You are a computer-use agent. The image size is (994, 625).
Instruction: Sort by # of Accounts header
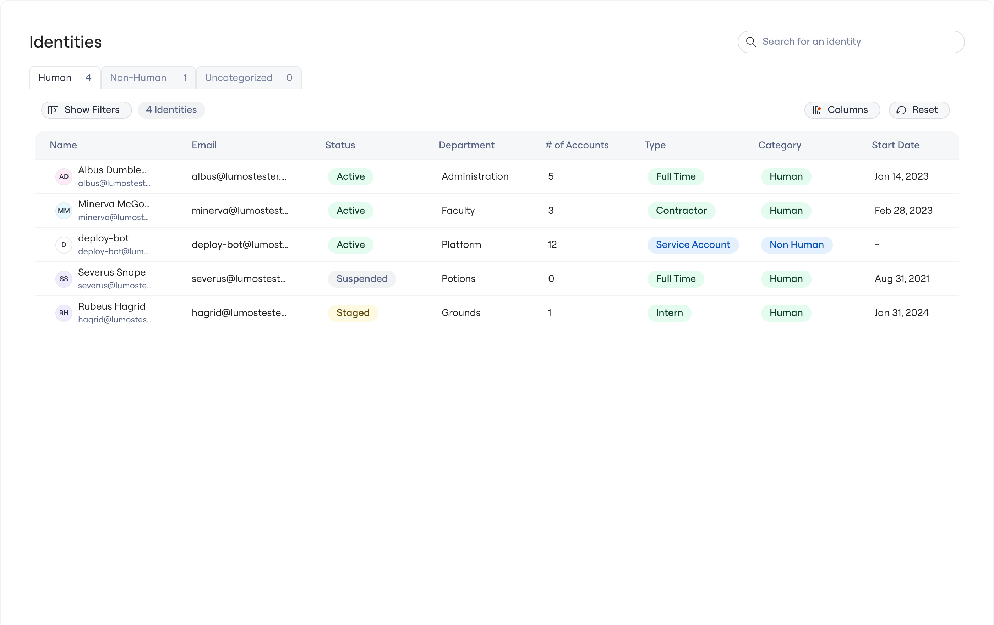click(x=577, y=145)
